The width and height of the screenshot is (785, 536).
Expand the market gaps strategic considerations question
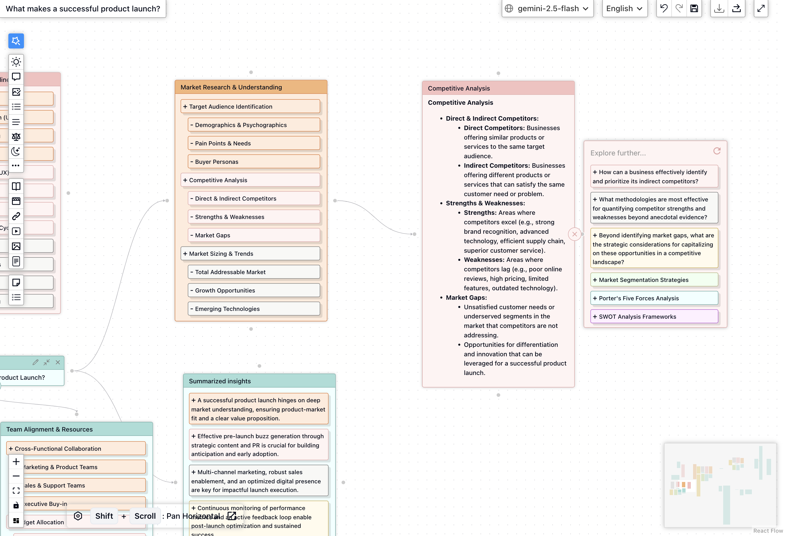(654, 248)
